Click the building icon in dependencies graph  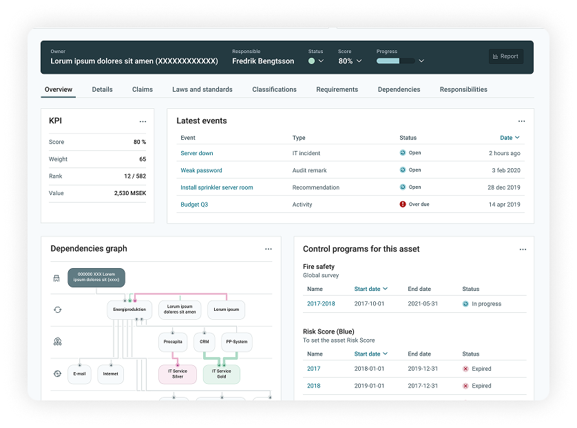(58, 278)
